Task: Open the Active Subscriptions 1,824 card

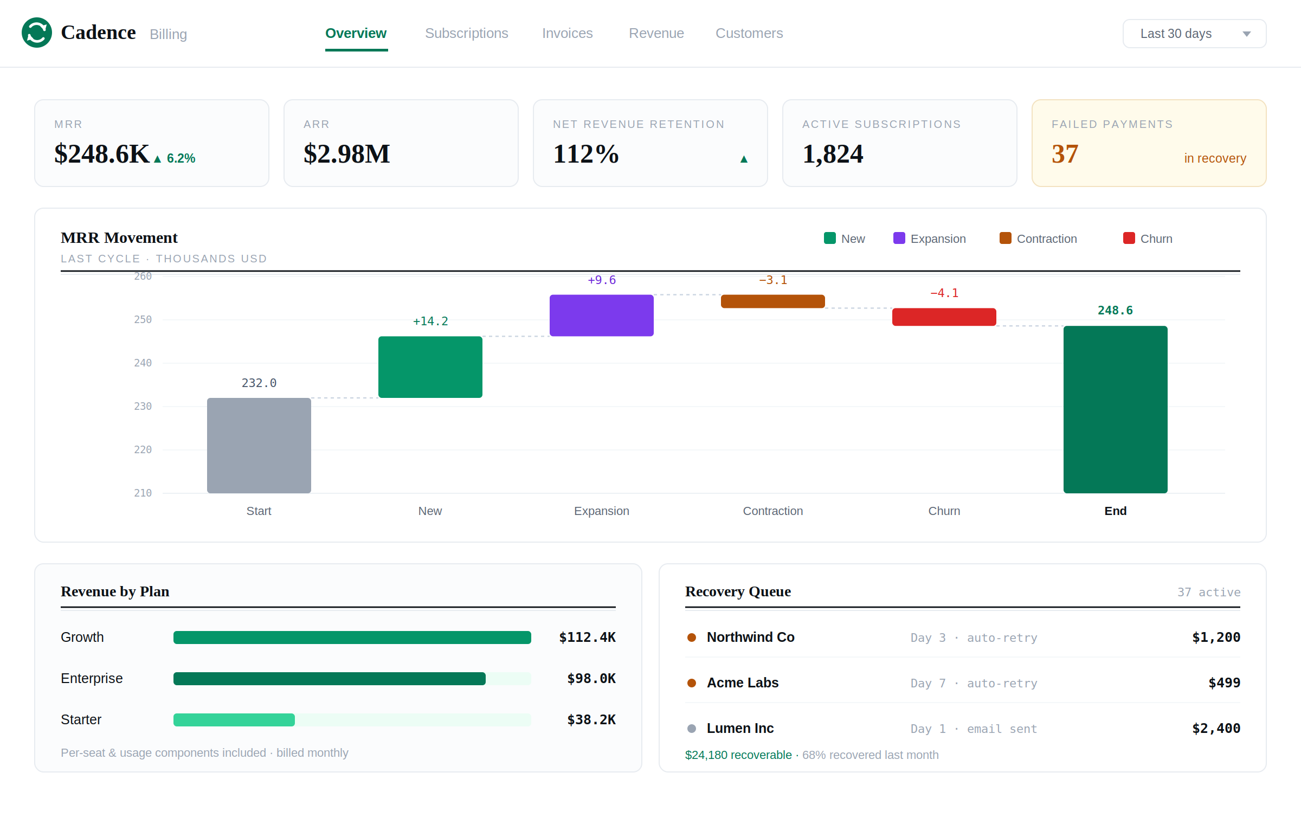Action: (900, 143)
